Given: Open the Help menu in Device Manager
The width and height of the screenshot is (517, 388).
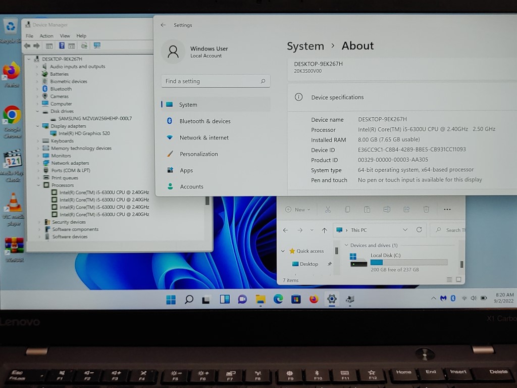Looking at the screenshot, I should 81,36.
